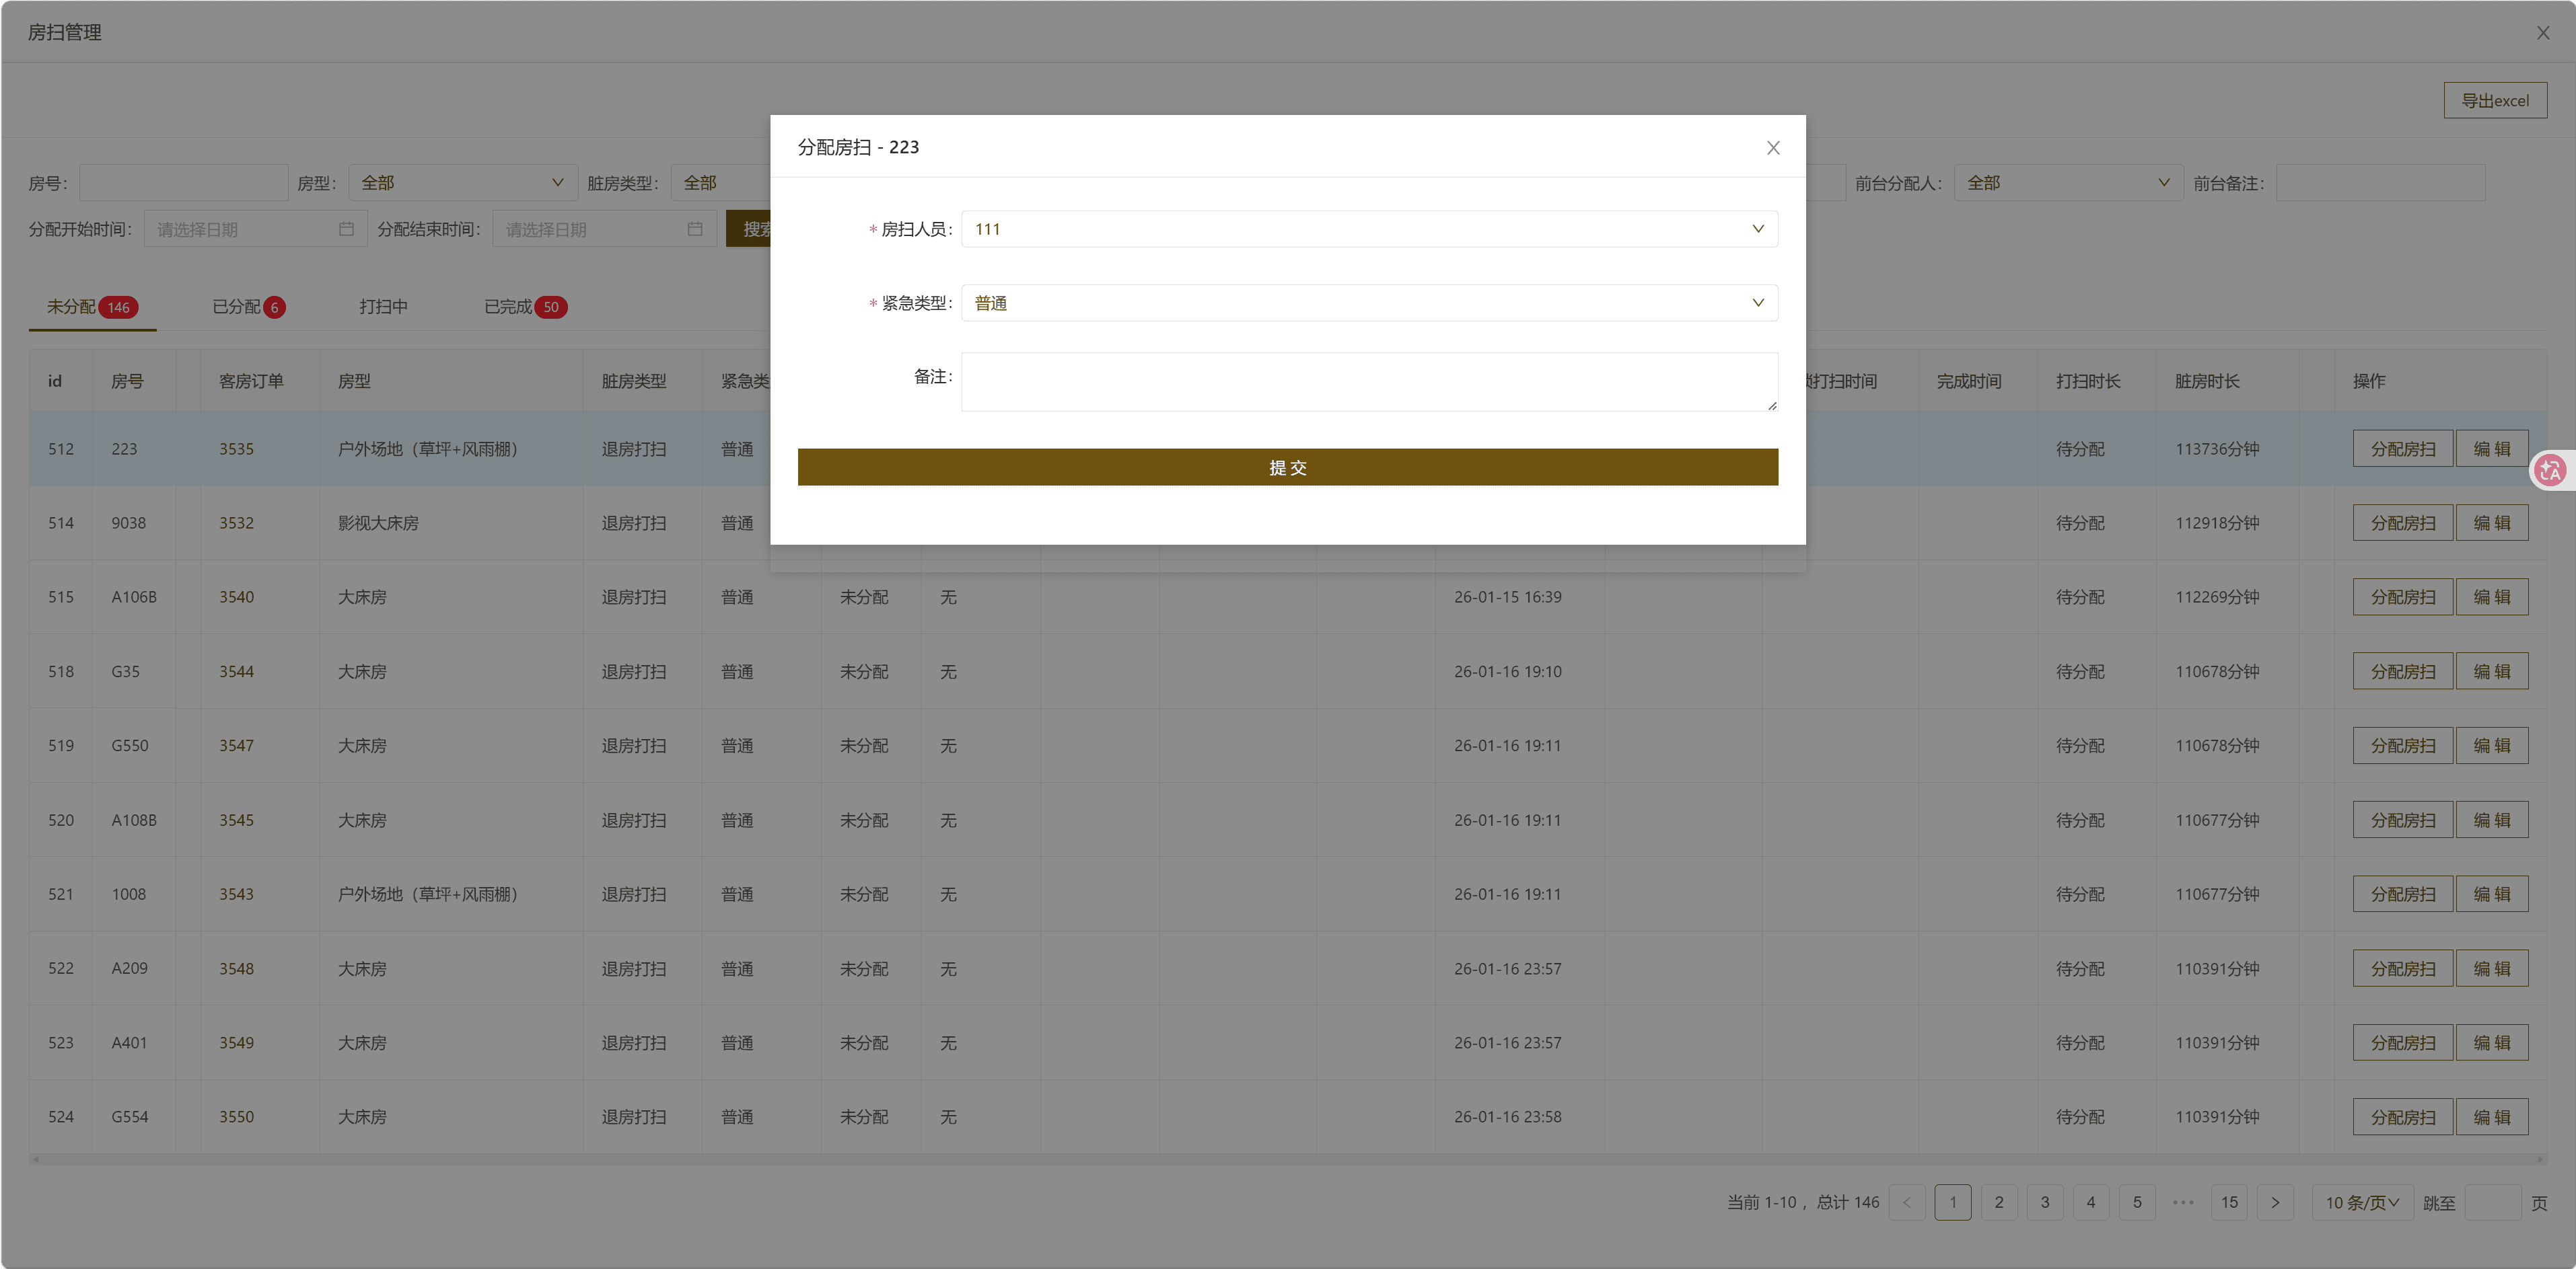Change the 10条/页 page size dropdown
The width and height of the screenshot is (2576, 1269).
[x=2362, y=1202]
